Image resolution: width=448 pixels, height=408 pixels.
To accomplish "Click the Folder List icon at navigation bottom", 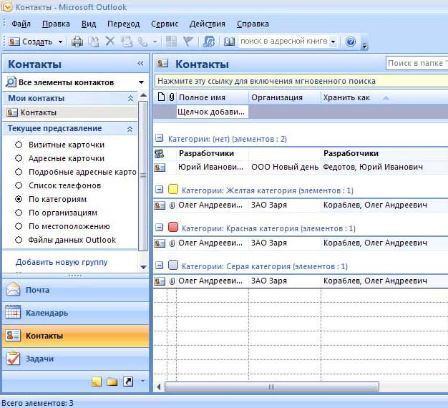I will coord(112,382).
